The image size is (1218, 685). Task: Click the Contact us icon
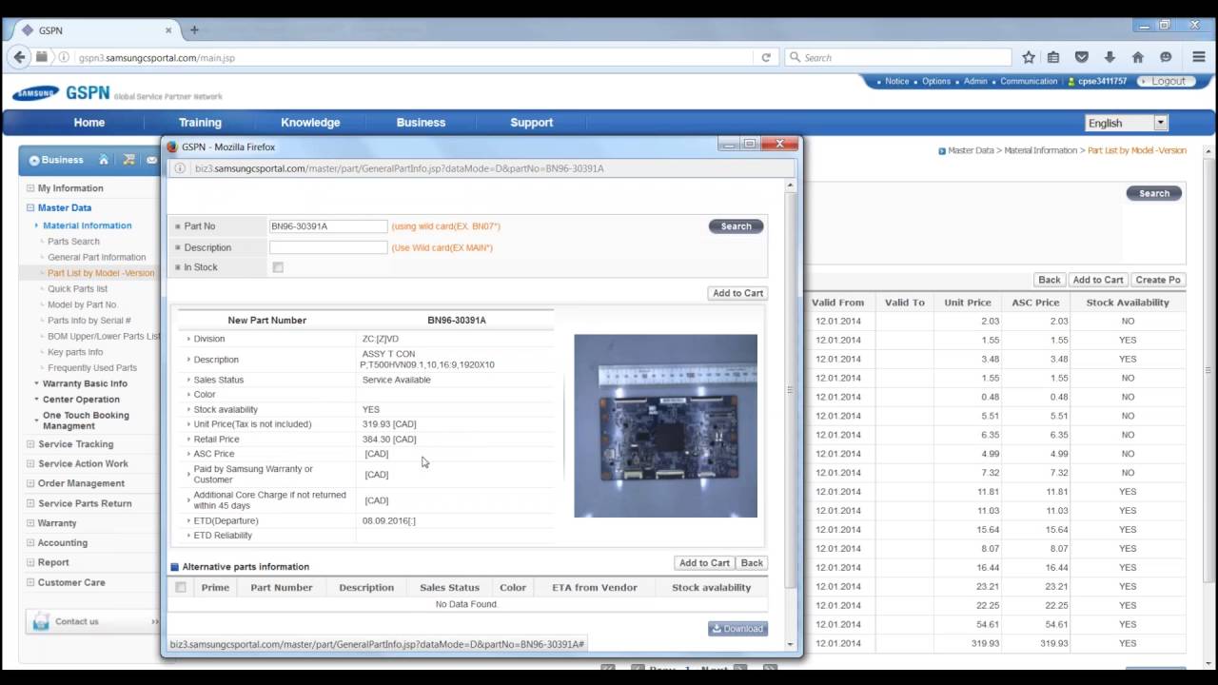click(41, 621)
